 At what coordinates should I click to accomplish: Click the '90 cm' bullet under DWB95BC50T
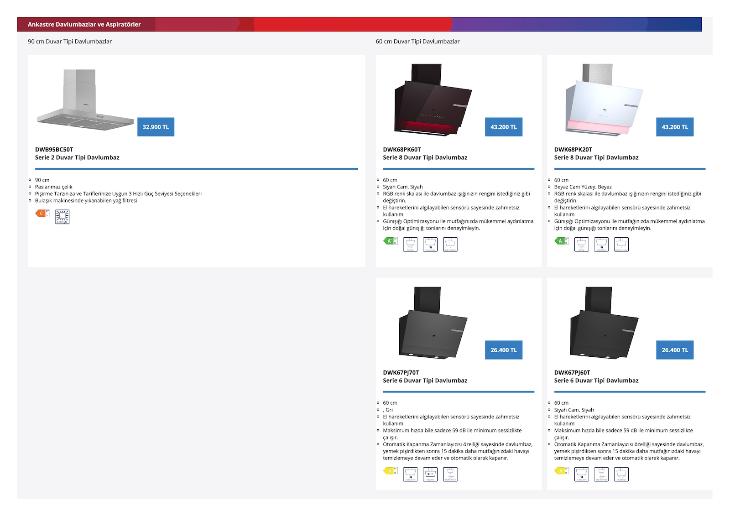tap(42, 180)
